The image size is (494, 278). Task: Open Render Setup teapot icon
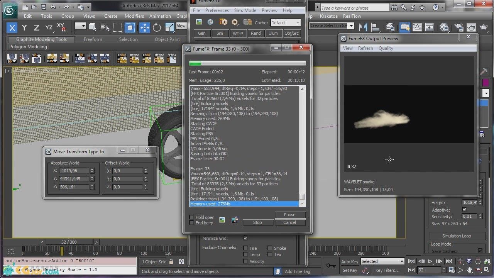tap(458, 27)
